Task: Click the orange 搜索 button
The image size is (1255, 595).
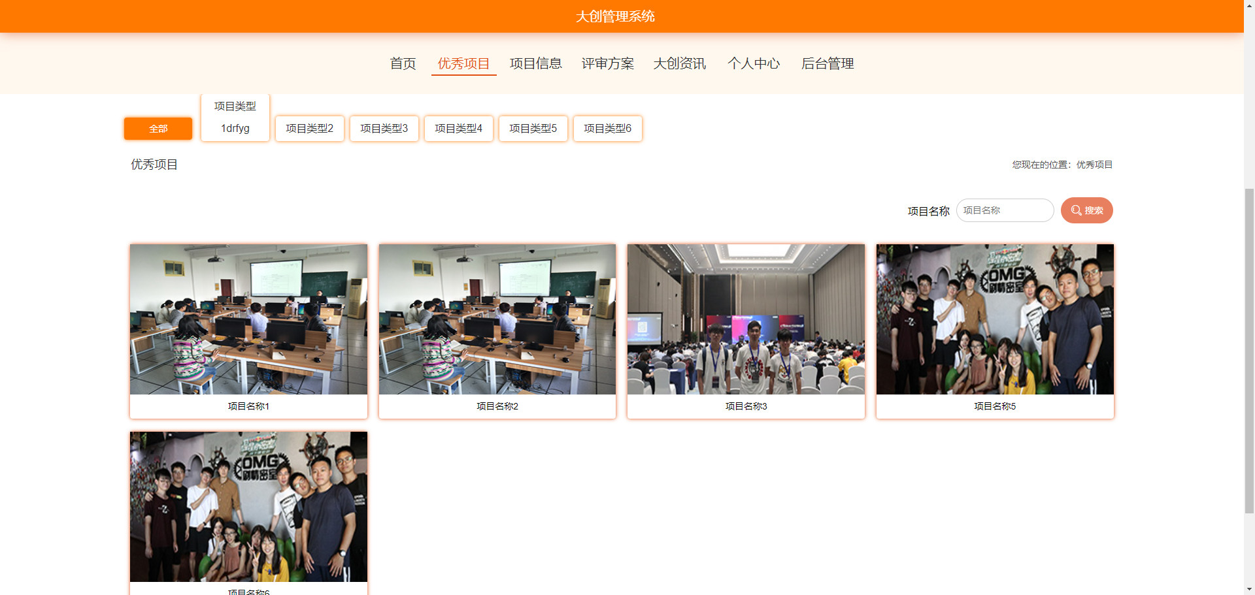Action: pyautogui.click(x=1087, y=210)
